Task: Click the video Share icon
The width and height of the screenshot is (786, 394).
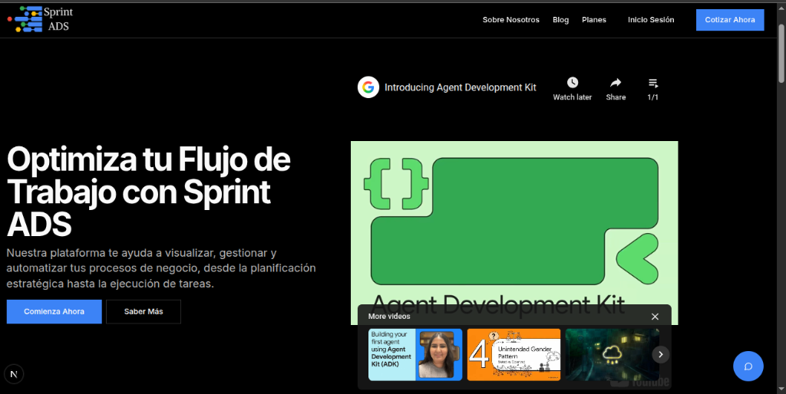Action: point(616,89)
